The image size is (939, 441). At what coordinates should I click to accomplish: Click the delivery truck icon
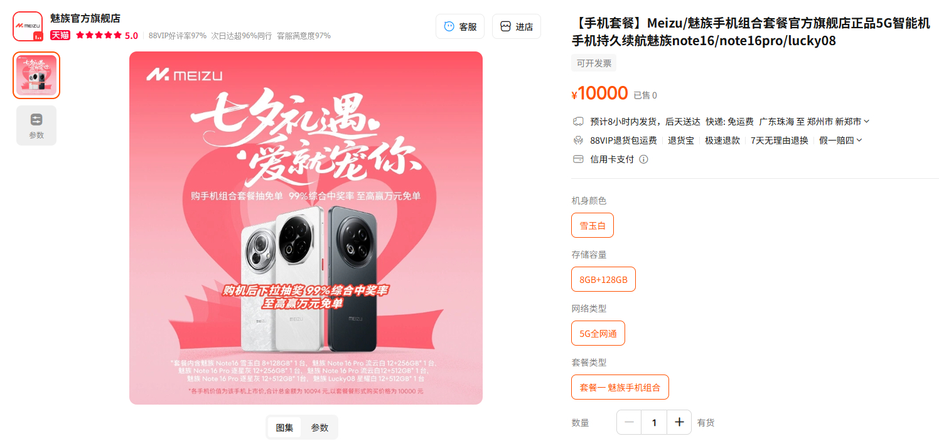pos(579,121)
